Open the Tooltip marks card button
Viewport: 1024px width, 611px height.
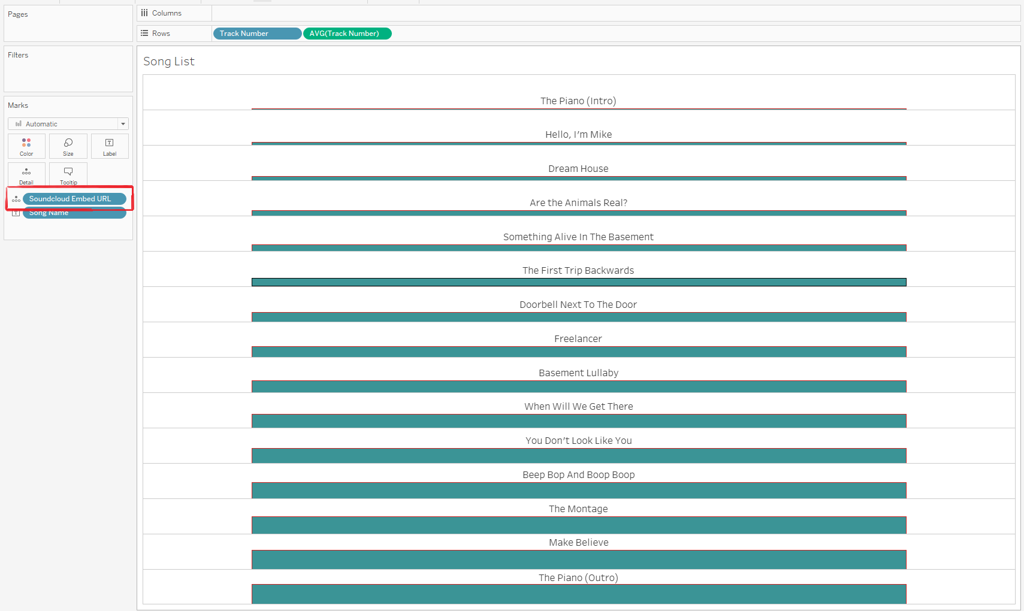coord(68,174)
